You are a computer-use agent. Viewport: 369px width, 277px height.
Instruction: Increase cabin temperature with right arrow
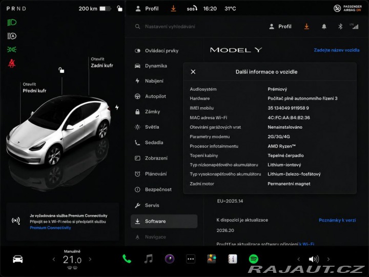click(x=90, y=260)
